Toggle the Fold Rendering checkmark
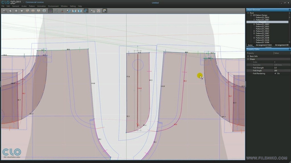Screen dimensions: 291x163 pyautogui.click(x=275, y=74)
